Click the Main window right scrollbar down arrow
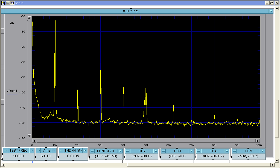The width and height of the screenshot is (280, 168). 277,161
